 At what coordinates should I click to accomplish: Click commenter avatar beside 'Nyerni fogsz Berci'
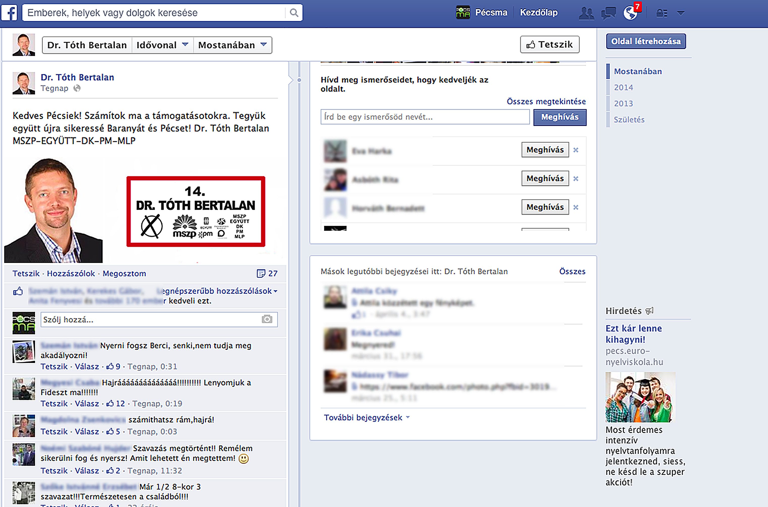coord(24,351)
